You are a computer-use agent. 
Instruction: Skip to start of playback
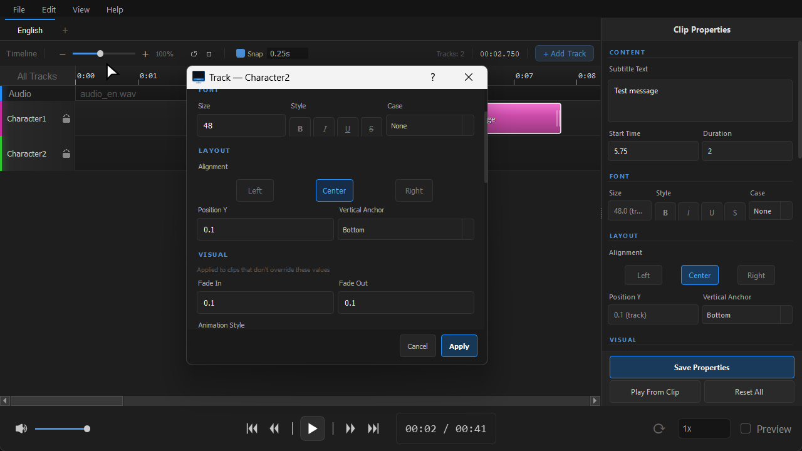coord(252,428)
